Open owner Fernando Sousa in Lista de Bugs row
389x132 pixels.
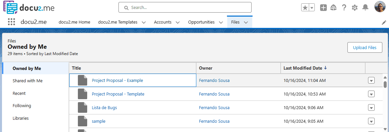[x=214, y=107]
